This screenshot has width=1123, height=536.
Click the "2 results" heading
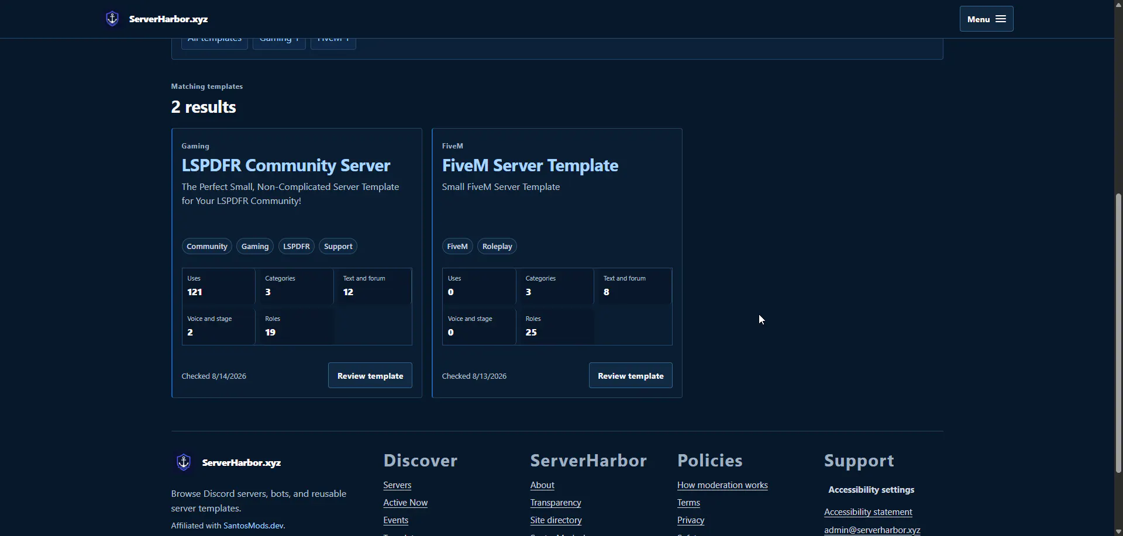coord(204,107)
